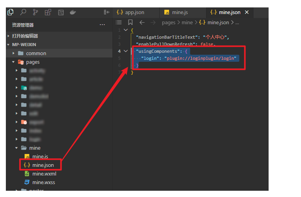Click the breadcrumb trailing ellipsis
Screen dimensions: 301x197
237,23
